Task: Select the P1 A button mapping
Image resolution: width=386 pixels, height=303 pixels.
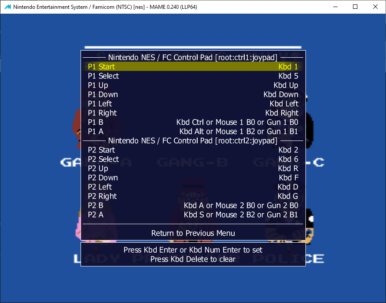Action: click(x=193, y=131)
